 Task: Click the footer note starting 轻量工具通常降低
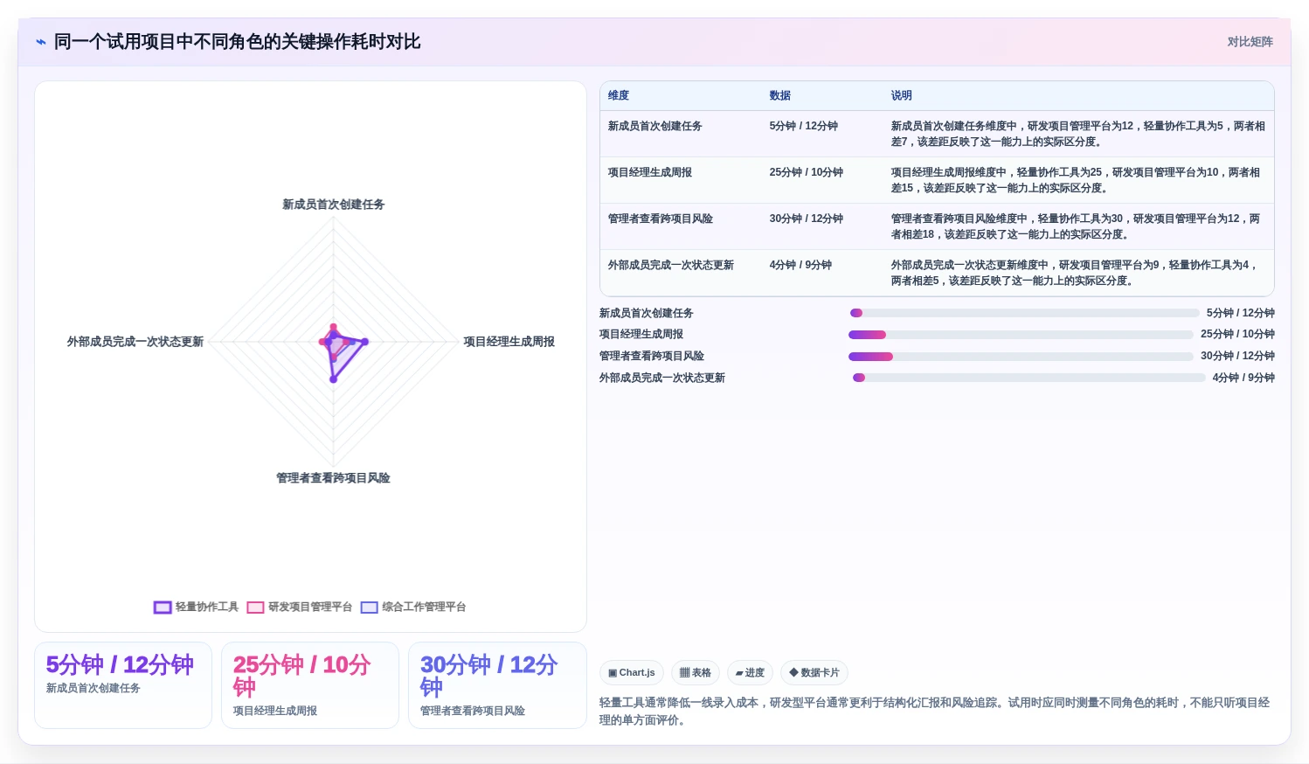(x=934, y=712)
